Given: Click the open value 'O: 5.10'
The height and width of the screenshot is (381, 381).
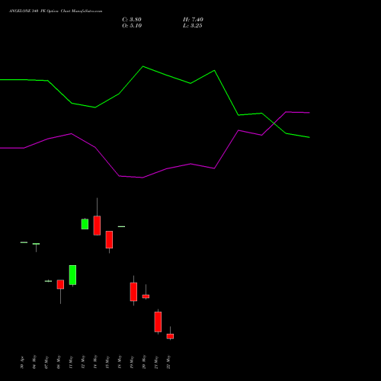Looking at the screenshot, I should pyautogui.click(x=132, y=26).
